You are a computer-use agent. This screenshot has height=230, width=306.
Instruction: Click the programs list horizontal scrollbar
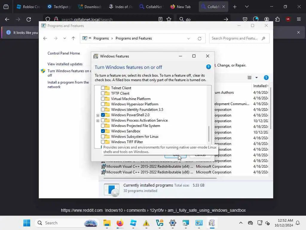click(x=160, y=178)
